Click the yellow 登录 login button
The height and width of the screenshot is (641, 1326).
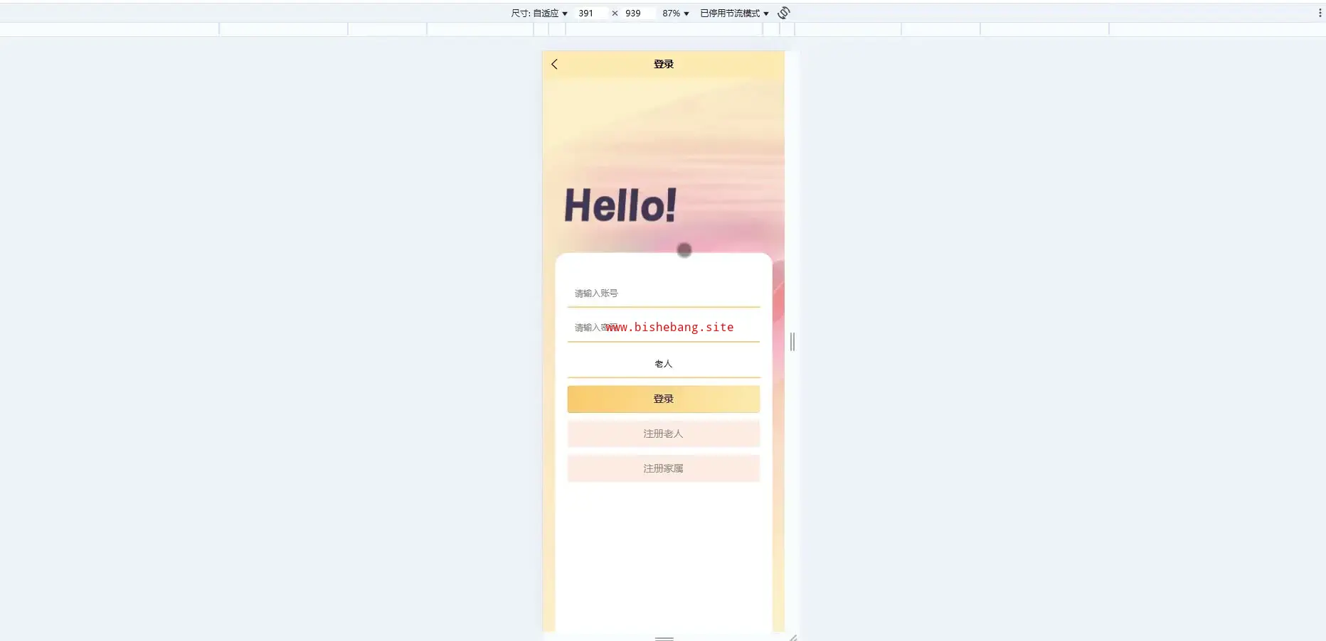664,399
